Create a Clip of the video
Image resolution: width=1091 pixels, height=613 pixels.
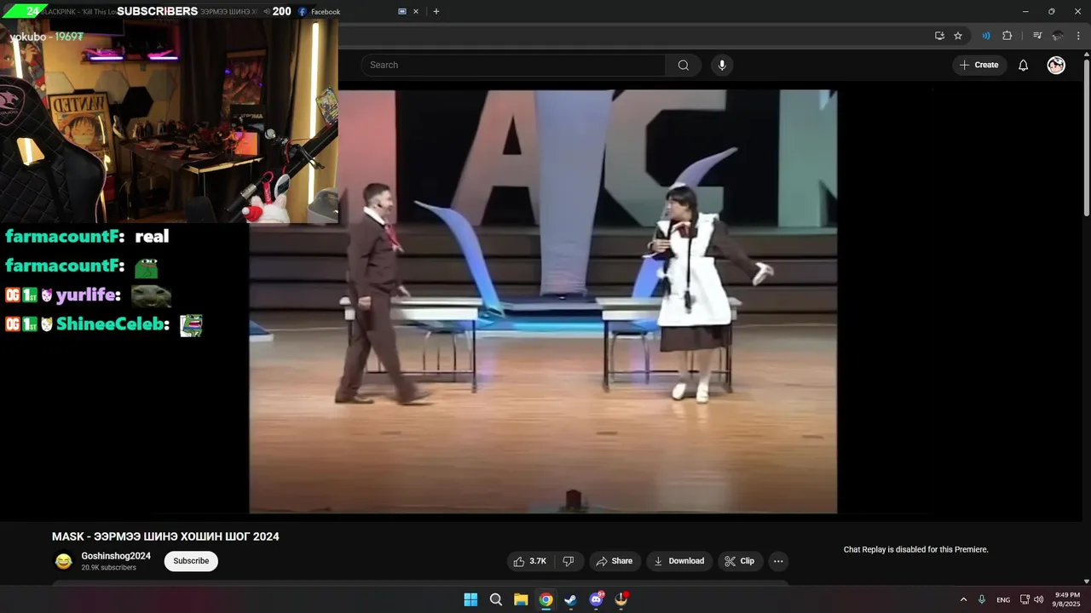coord(739,561)
